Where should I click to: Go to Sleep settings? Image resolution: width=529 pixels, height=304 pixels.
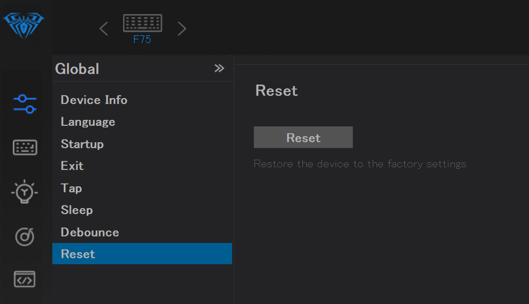pos(76,210)
